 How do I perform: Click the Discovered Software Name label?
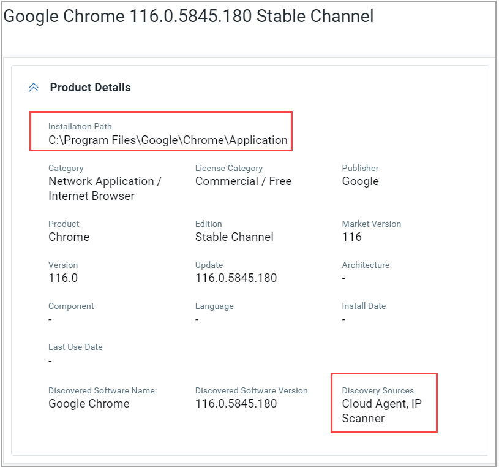(102, 390)
